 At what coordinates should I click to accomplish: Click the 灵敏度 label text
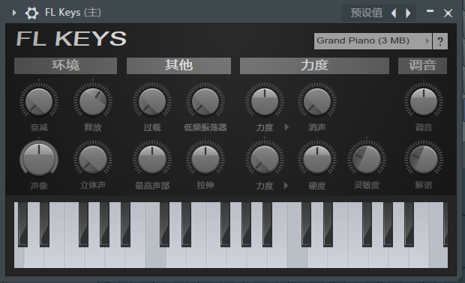[x=367, y=186]
